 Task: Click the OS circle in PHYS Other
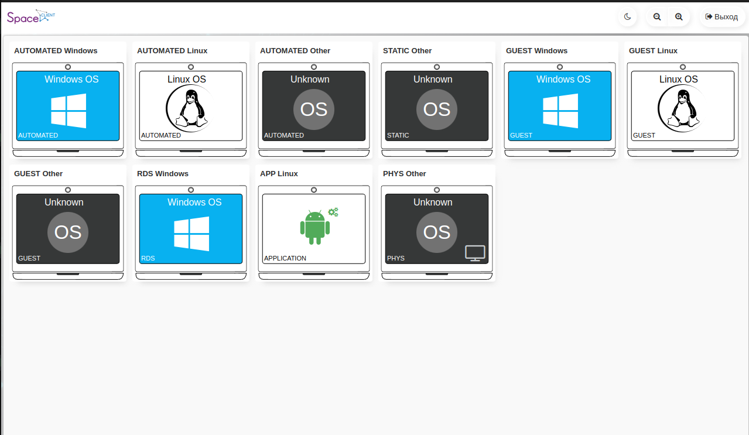[437, 232]
